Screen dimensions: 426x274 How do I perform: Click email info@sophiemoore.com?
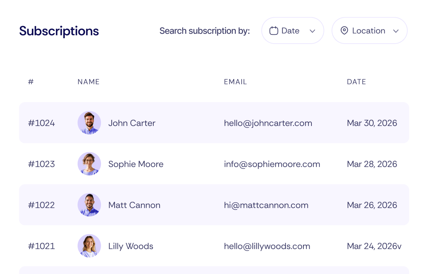pos(272,164)
